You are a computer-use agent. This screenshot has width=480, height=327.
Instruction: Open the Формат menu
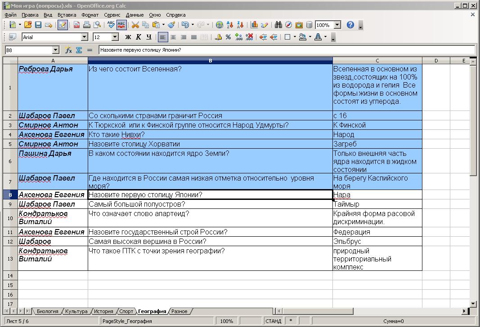90,15
